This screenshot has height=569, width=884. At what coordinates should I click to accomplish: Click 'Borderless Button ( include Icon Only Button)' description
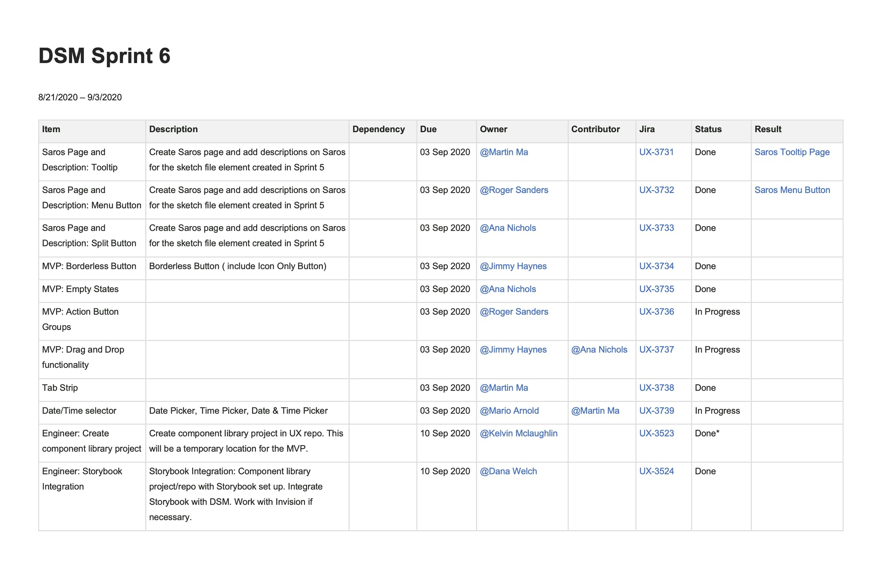pyautogui.click(x=237, y=266)
